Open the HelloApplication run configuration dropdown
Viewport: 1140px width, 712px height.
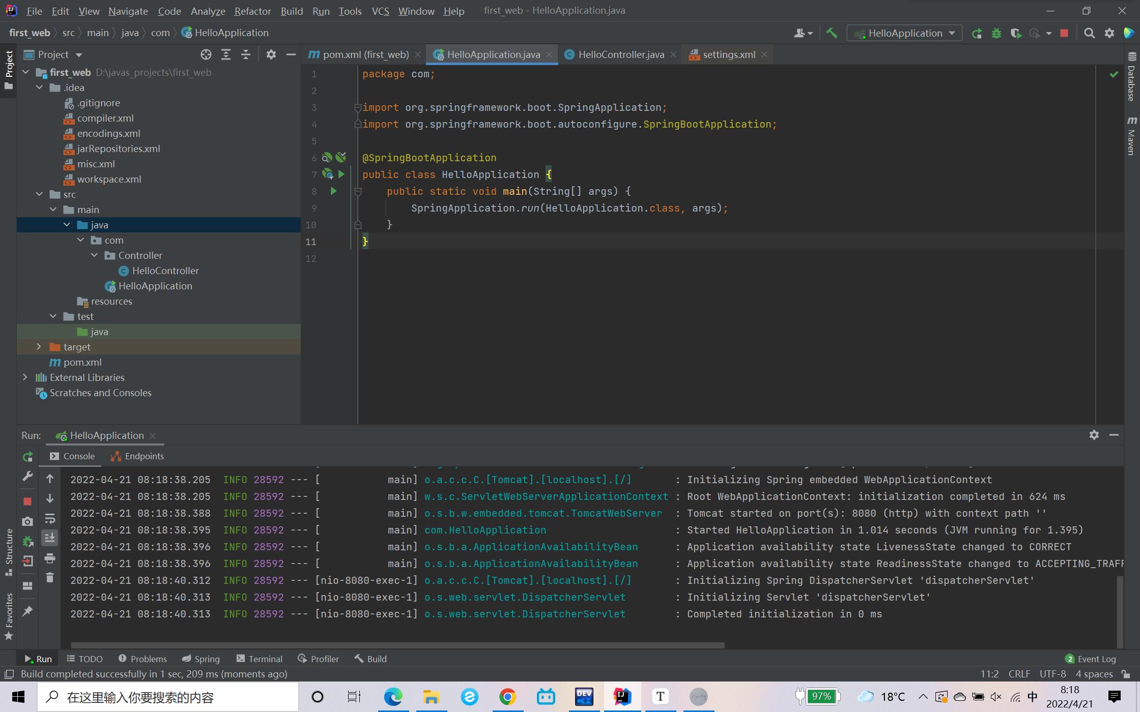click(x=904, y=33)
